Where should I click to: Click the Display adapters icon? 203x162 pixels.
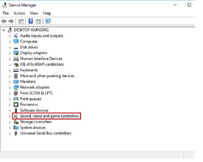tap(16, 53)
